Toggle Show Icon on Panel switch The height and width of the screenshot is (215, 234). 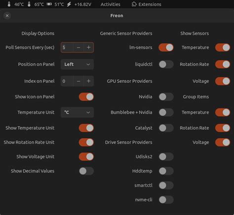[x=86, y=97]
